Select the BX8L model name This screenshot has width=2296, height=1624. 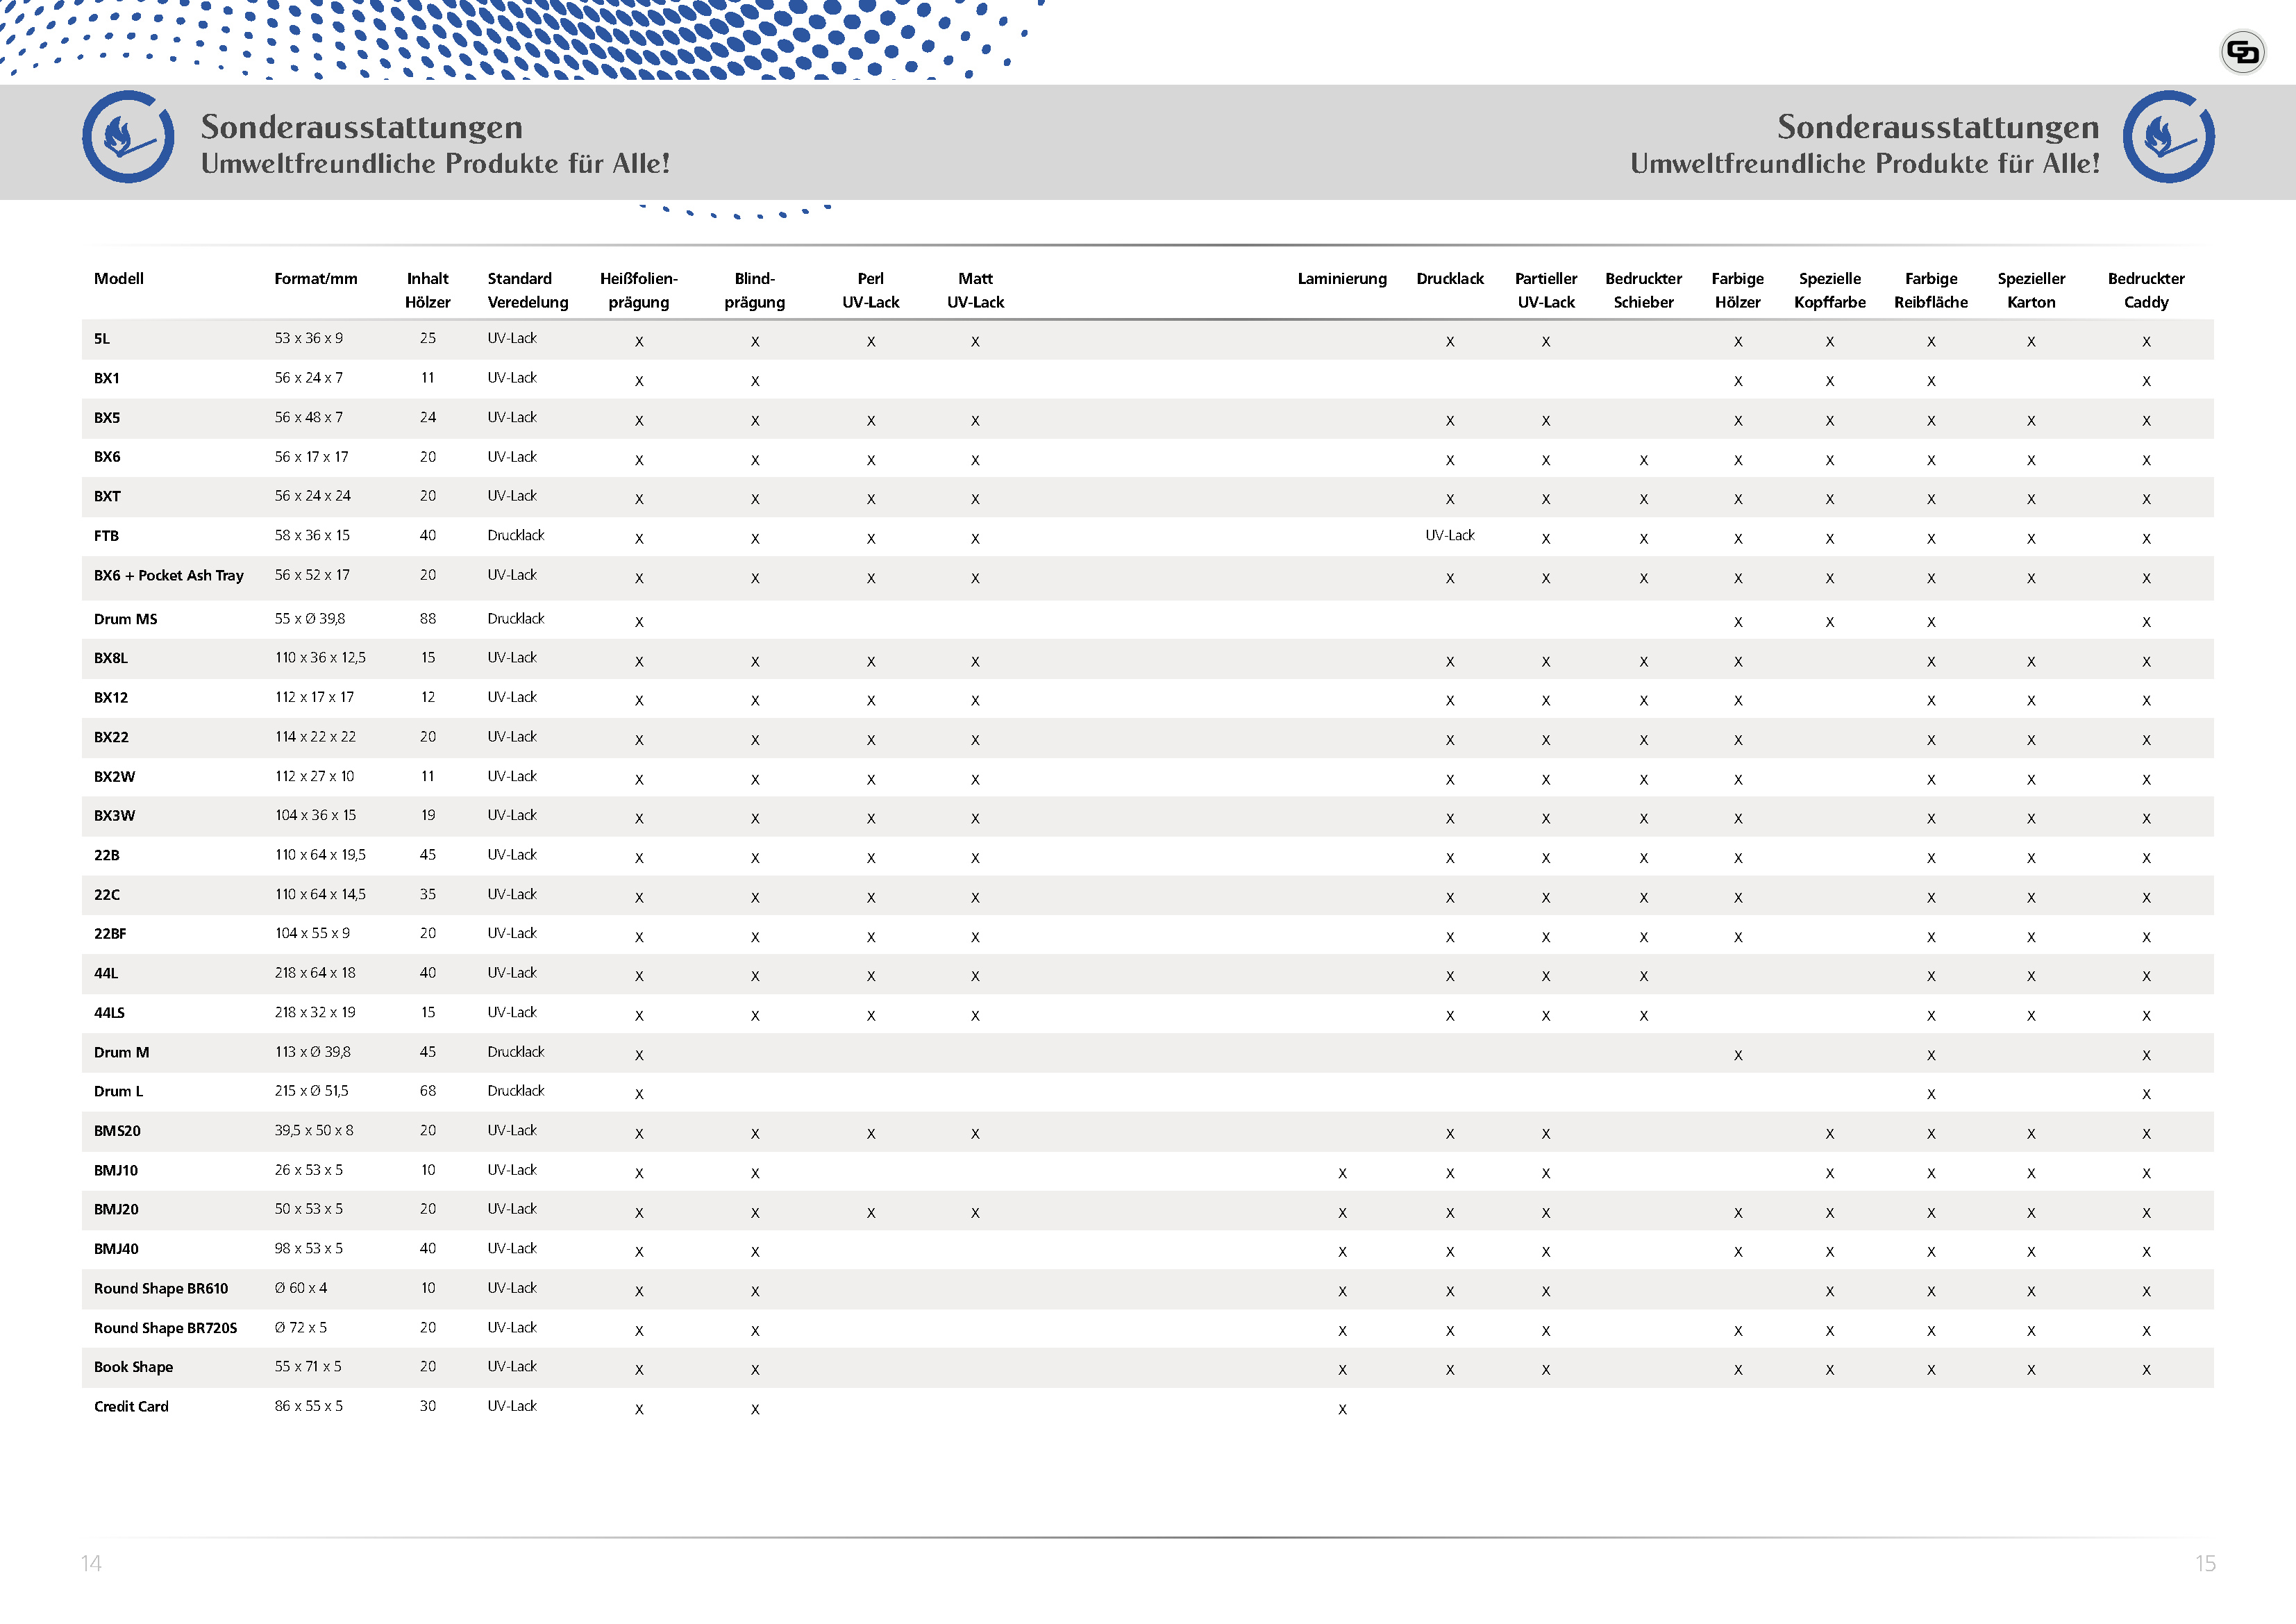click(111, 659)
